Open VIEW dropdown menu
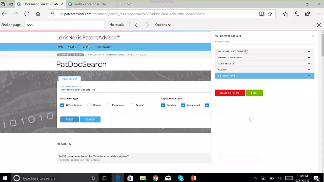 (x=72, y=47)
